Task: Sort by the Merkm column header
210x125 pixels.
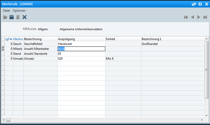Action: [x=18, y=39]
